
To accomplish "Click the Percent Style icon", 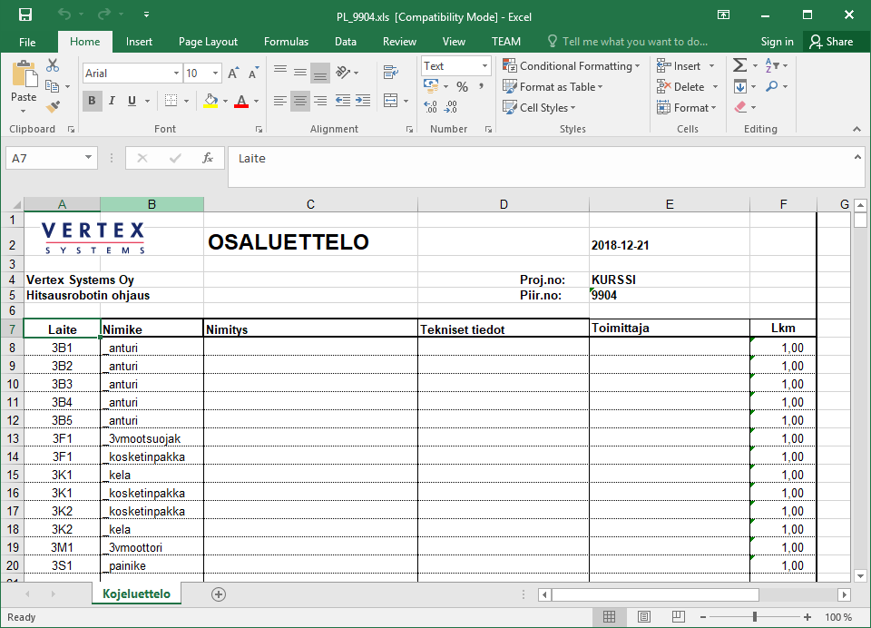I will pyautogui.click(x=462, y=87).
